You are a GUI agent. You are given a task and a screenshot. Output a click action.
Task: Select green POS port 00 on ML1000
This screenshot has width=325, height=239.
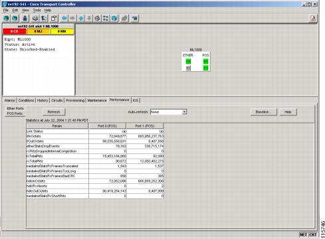pyautogui.click(x=205, y=61)
